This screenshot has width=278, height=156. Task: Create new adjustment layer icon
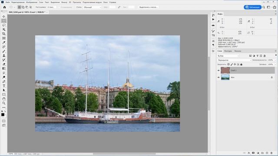click(x=258, y=153)
